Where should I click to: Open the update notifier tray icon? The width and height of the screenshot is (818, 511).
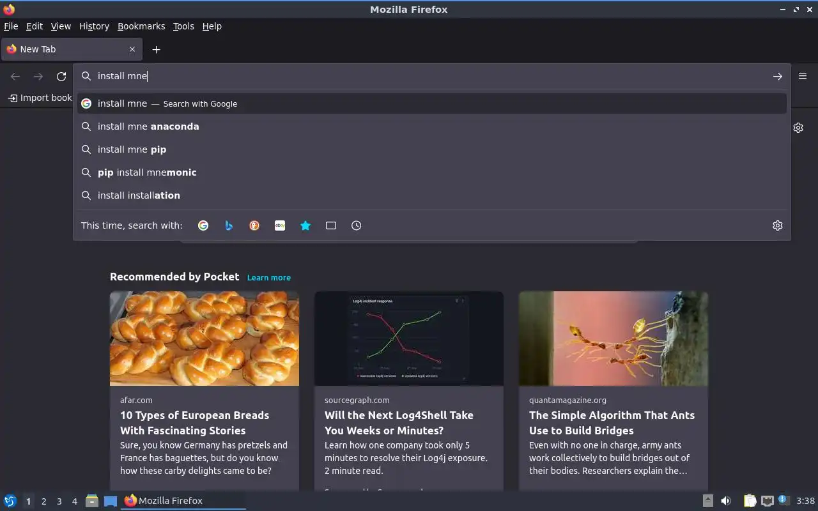pyautogui.click(x=784, y=500)
